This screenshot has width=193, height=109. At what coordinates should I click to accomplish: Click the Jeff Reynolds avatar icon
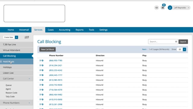170,8
